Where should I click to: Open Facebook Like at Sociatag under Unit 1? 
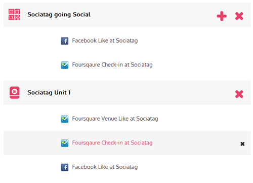[x=105, y=167]
